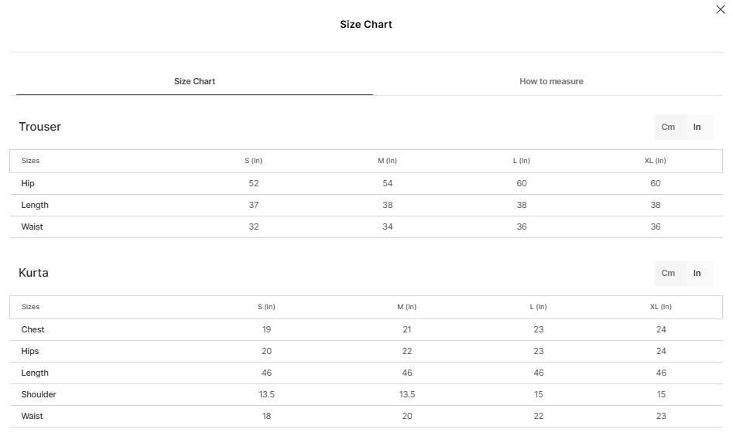This screenshot has height=436, width=733.
Task: Toggle Kurta measurements to In
Action: click(x=697, y=273)
